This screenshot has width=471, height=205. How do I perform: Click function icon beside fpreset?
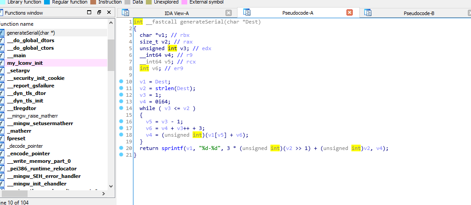coord(2,138)
